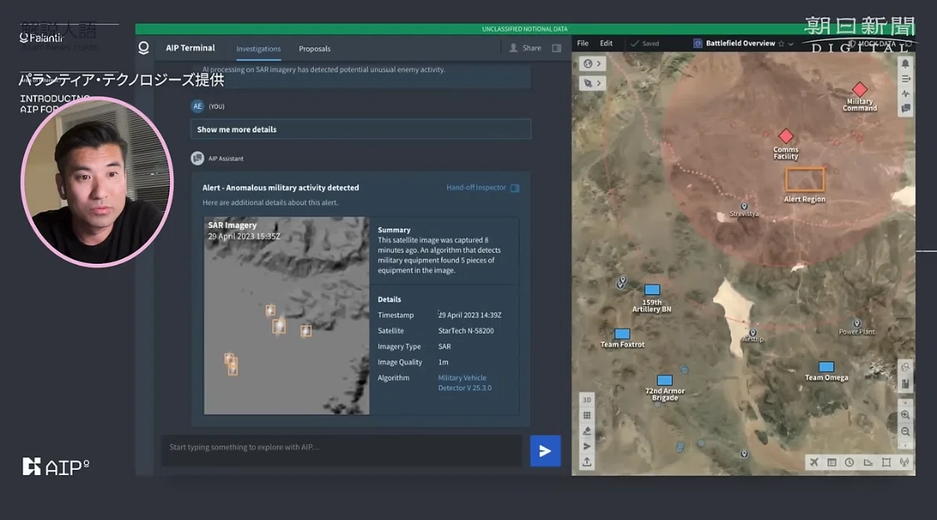Open the Edit menu in map window
Image resolution: width=937 pixels, height=520 pixels.
606,43
